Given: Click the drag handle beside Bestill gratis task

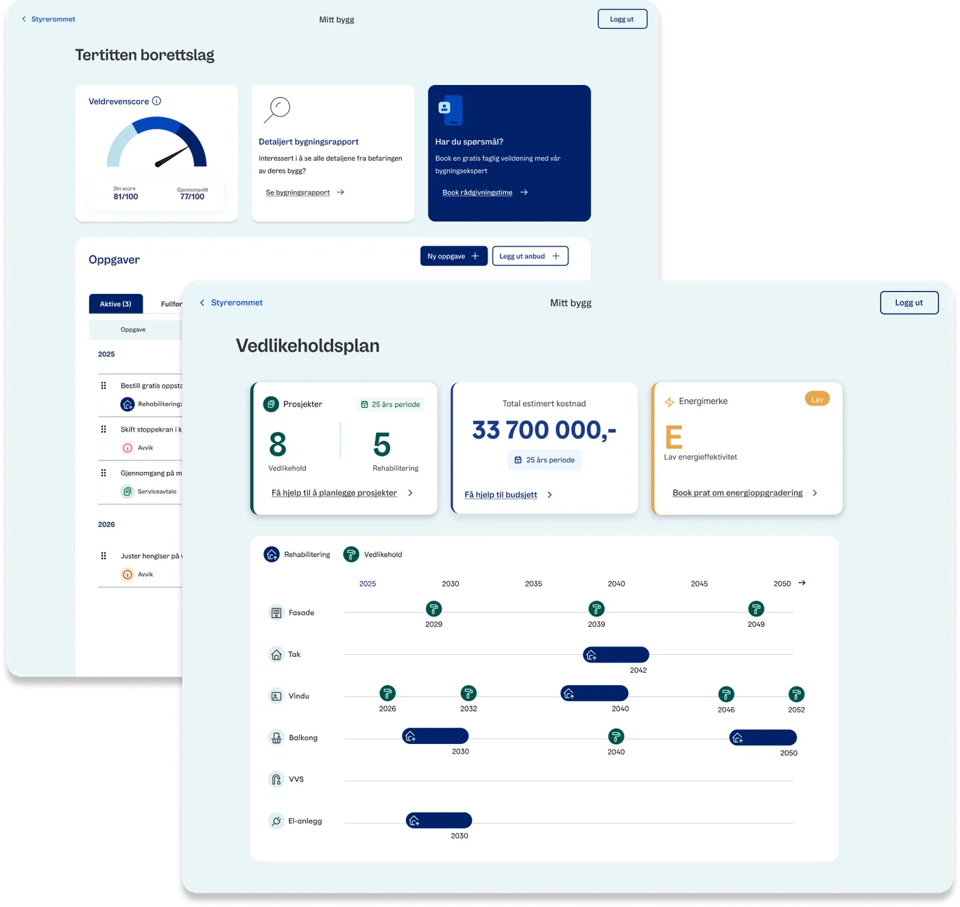Looking at the screenshot, I should point(104,386).
